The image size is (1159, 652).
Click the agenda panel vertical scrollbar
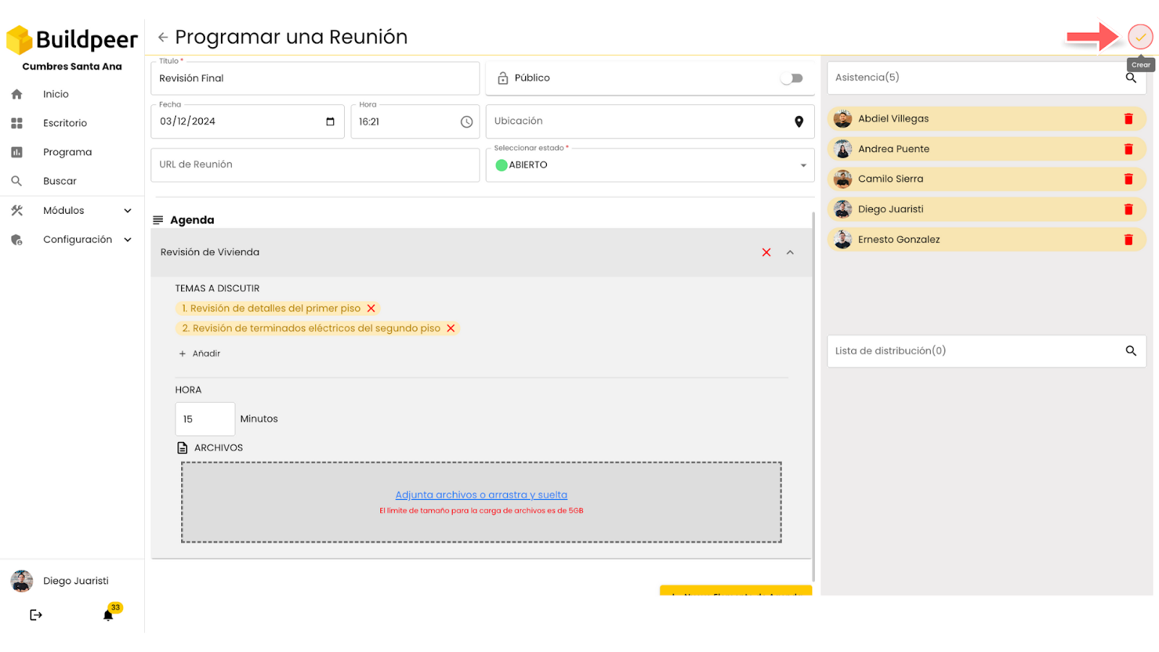coord(813,397)
